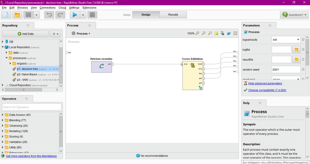Image resolution: width=310 pixels, height=164 pixels.
Task: Close the Repository panel tab
Action: pyautogui.click(x=28, y=25)
